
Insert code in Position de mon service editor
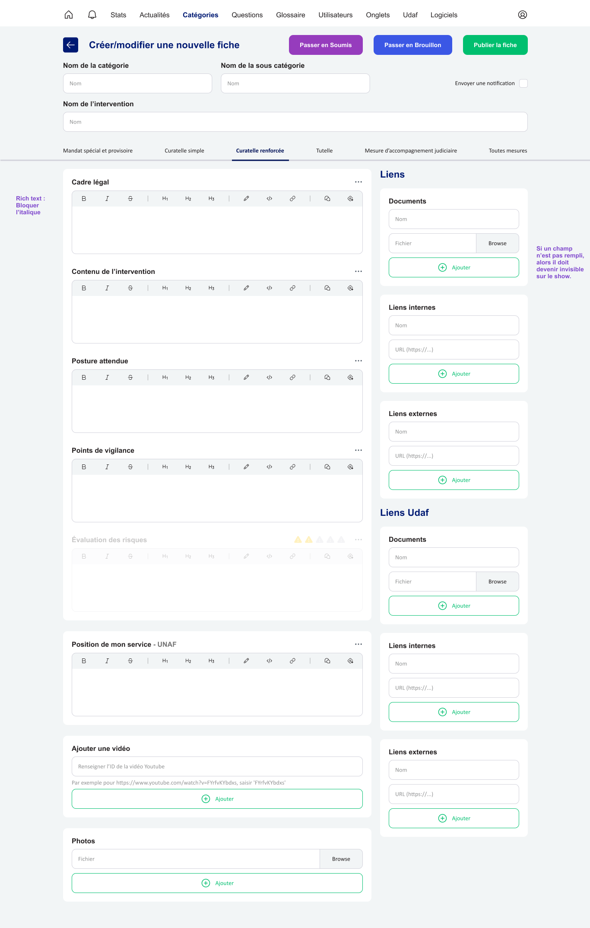(x=270, y=661)
